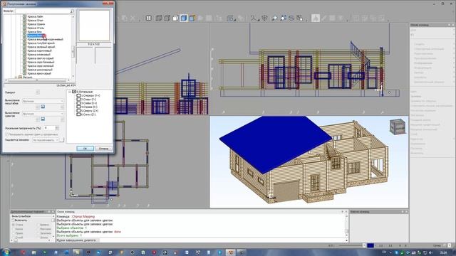The width and height of the screenshot is (456, 256).
Task: Click the search magnifier beside the filter field
Action: 72,11
